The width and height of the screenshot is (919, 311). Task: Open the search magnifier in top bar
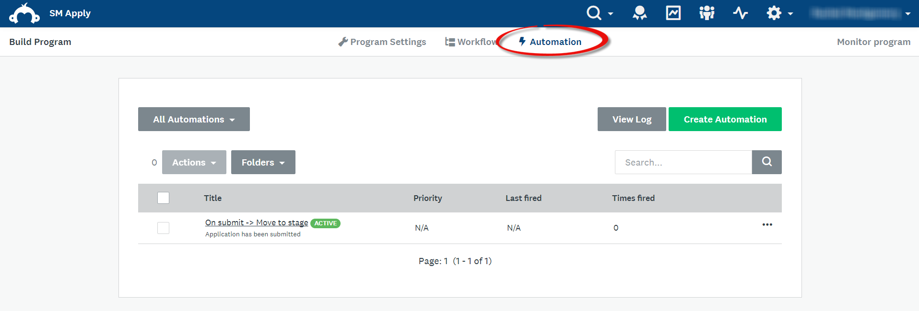click(x=595, y=13)
